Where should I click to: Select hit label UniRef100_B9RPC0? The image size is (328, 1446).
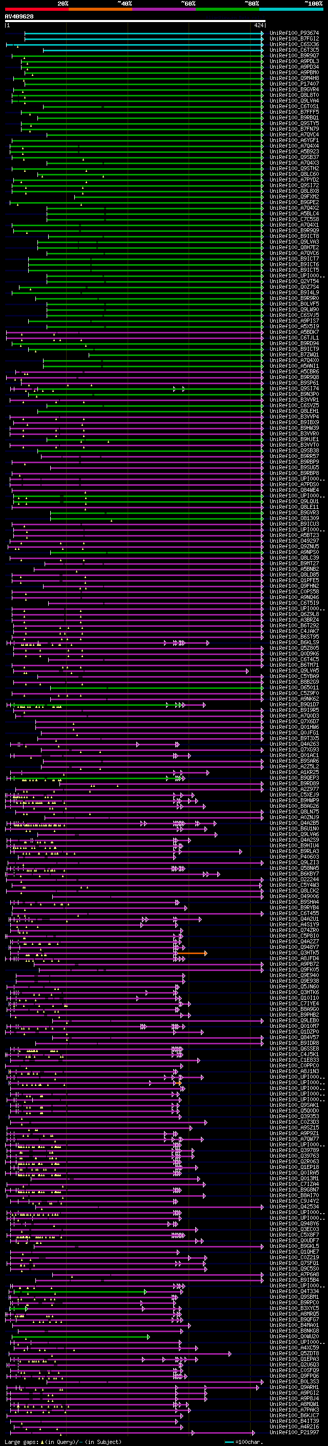pyautogui.click(x=294, y=1302)
